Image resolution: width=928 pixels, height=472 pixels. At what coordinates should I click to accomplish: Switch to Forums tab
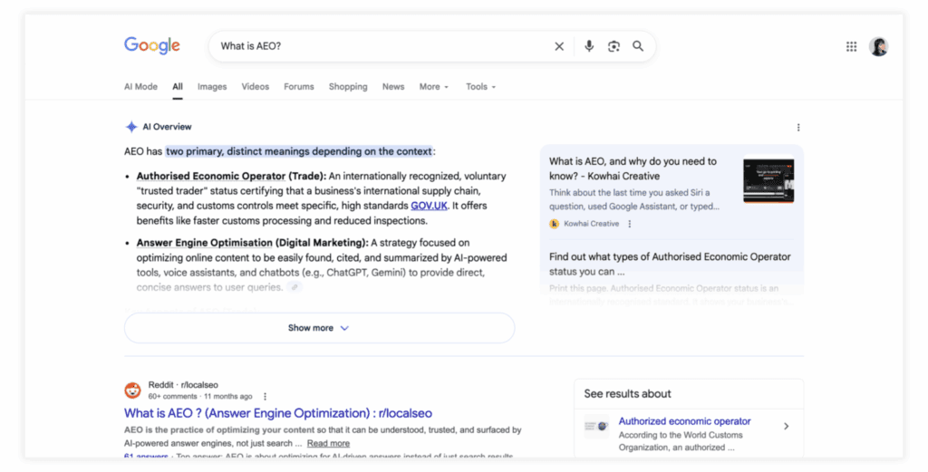click(299, 86)
